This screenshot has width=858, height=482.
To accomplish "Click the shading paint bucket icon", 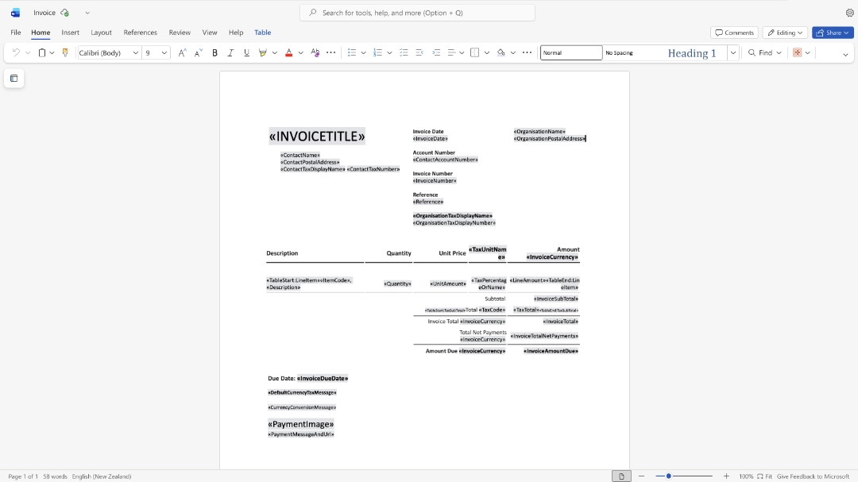I will 500,52.
